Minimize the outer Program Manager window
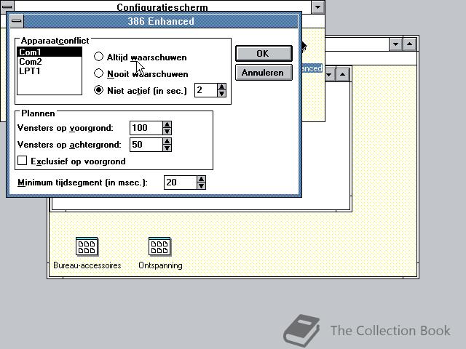 [396, 44]
